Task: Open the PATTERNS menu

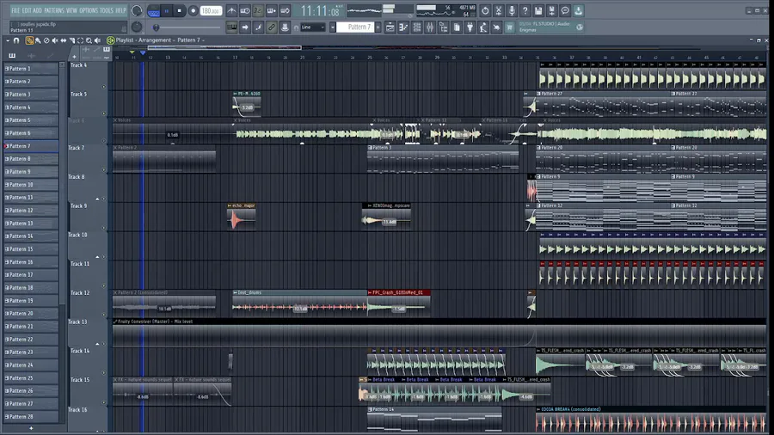Action: (x=54, y=10)
